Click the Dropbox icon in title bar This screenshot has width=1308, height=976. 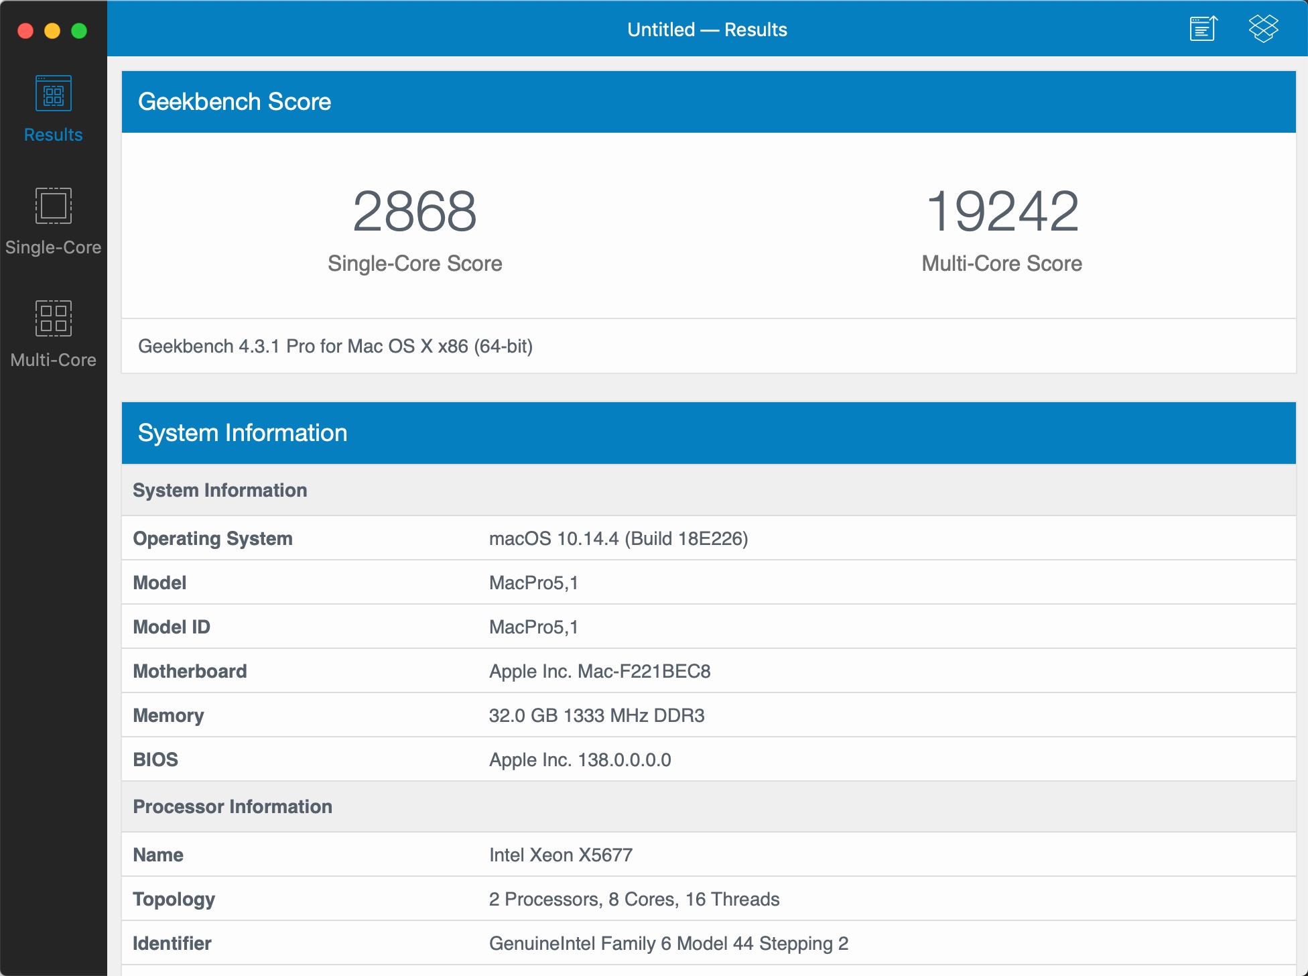click(x=1263, y=29)
